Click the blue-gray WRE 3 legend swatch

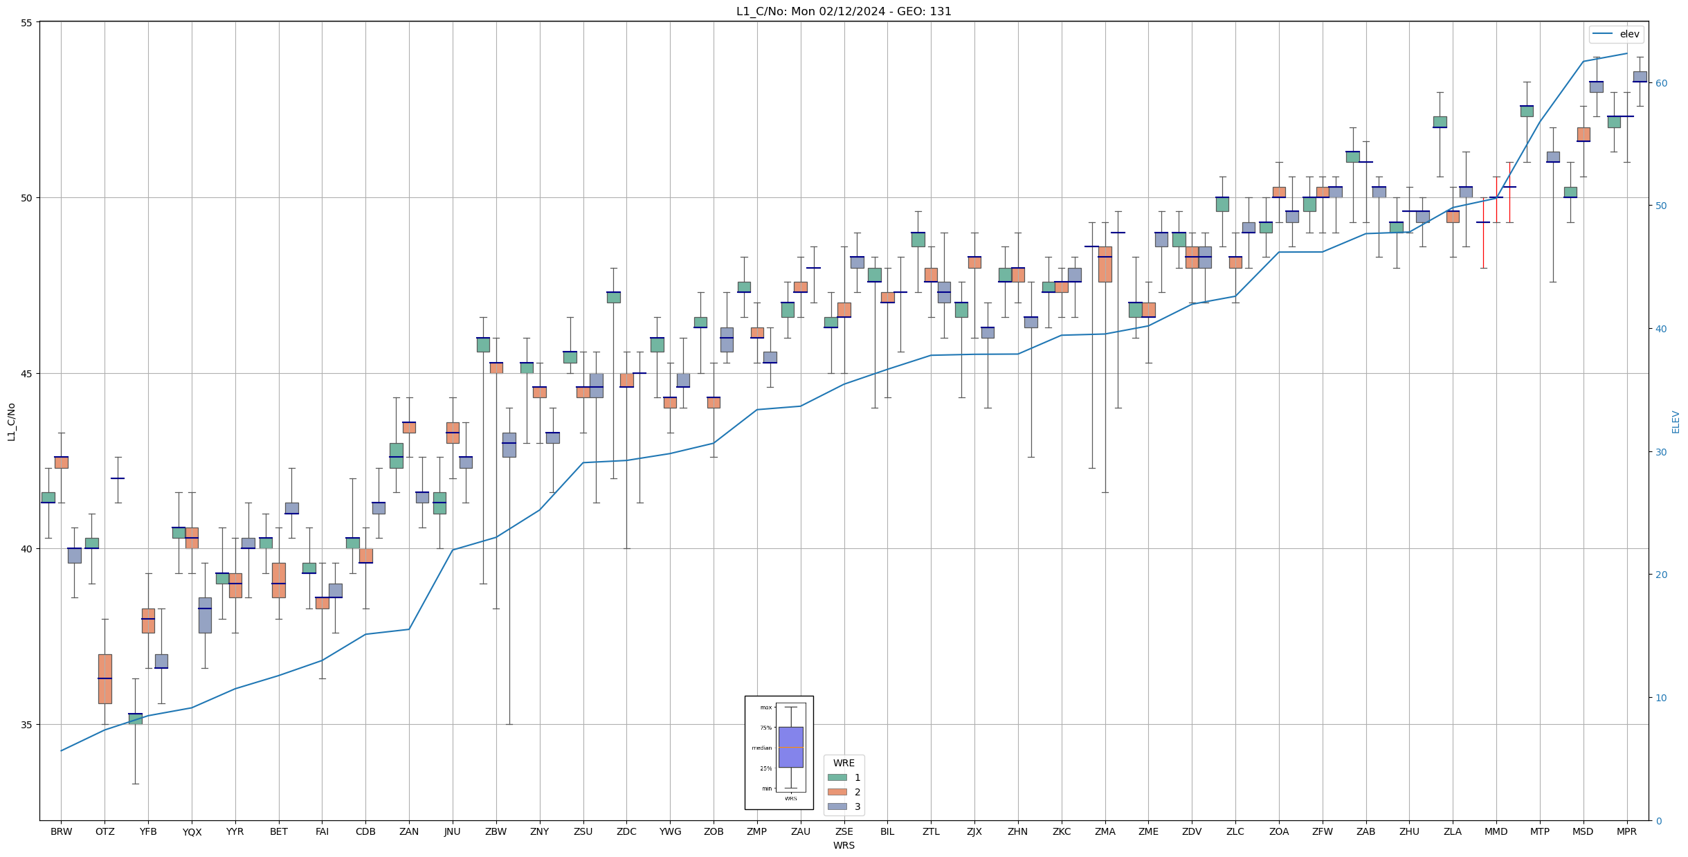point(837,806)
